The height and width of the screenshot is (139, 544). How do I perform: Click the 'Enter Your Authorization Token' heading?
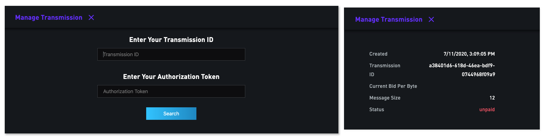pos(171,77)
